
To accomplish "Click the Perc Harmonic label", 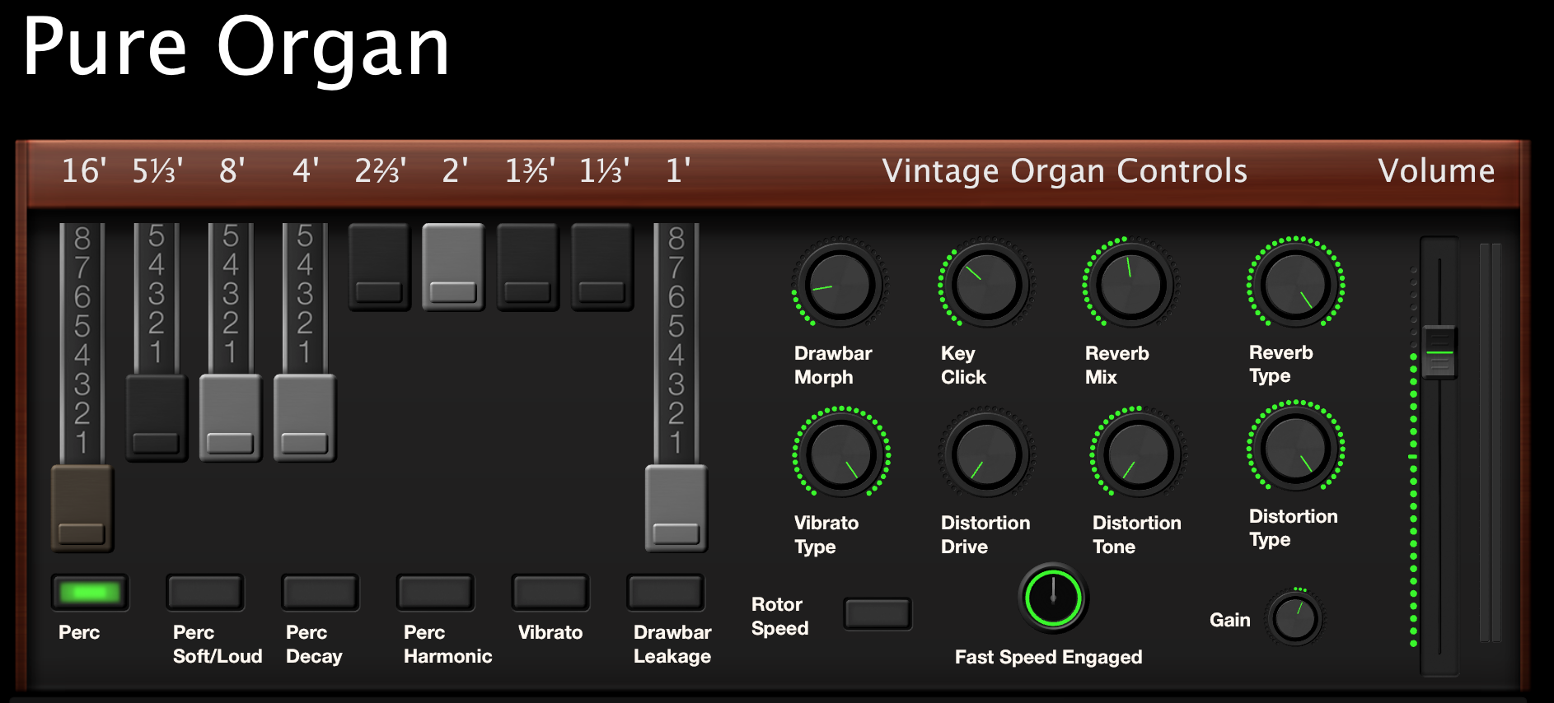I will 447,645.
